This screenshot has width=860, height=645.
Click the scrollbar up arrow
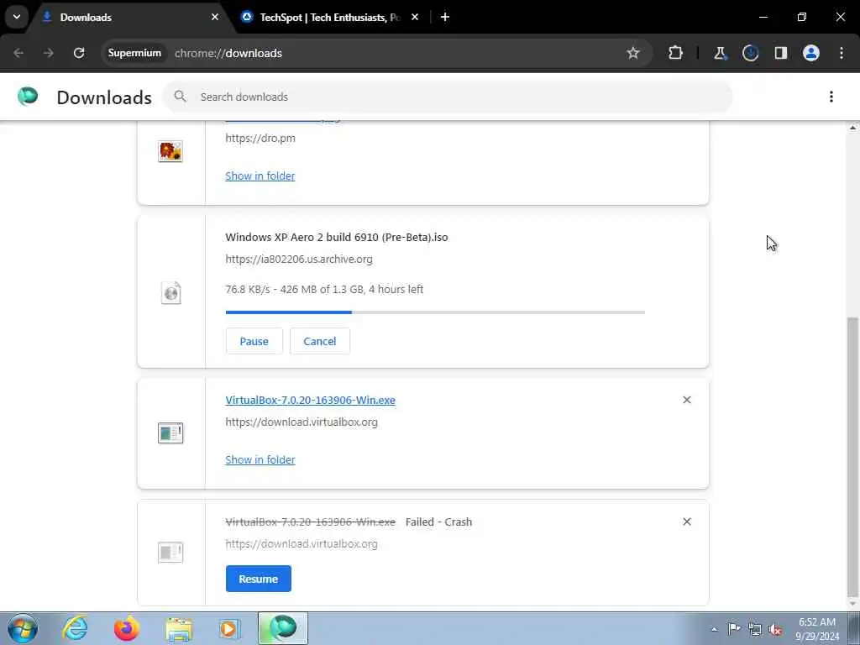click(853, 128)
